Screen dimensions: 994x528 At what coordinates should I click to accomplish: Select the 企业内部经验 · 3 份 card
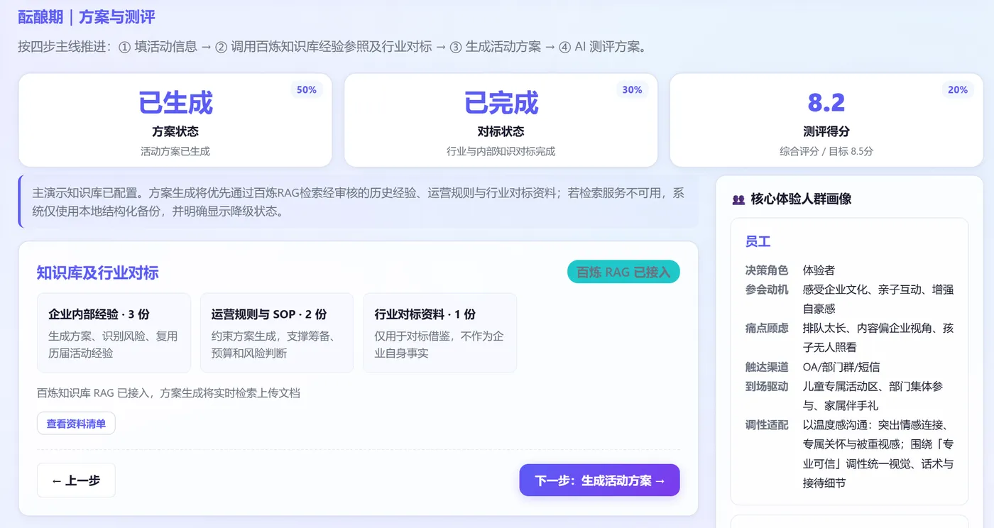[114, 333]
